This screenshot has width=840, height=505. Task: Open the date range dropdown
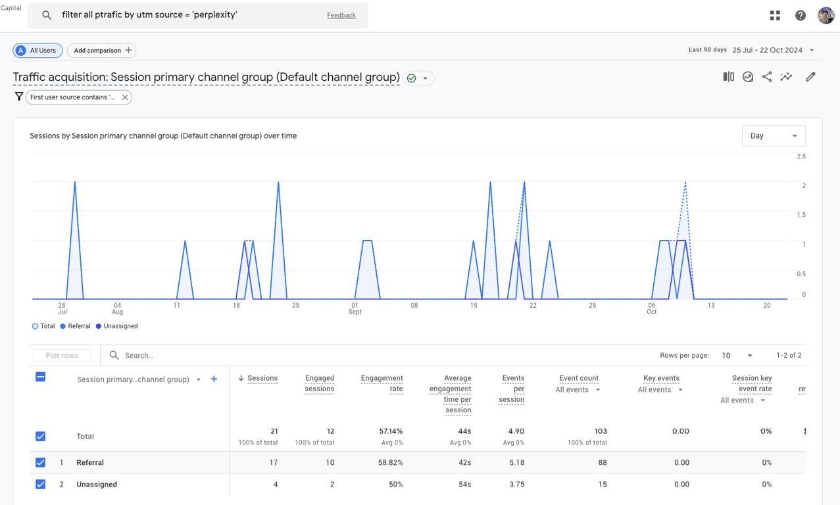(812, 50)
